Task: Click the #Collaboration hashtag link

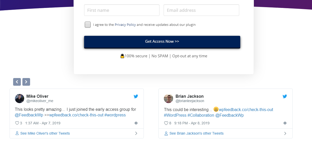Action: pyautogui.click(x=201, y=115)
